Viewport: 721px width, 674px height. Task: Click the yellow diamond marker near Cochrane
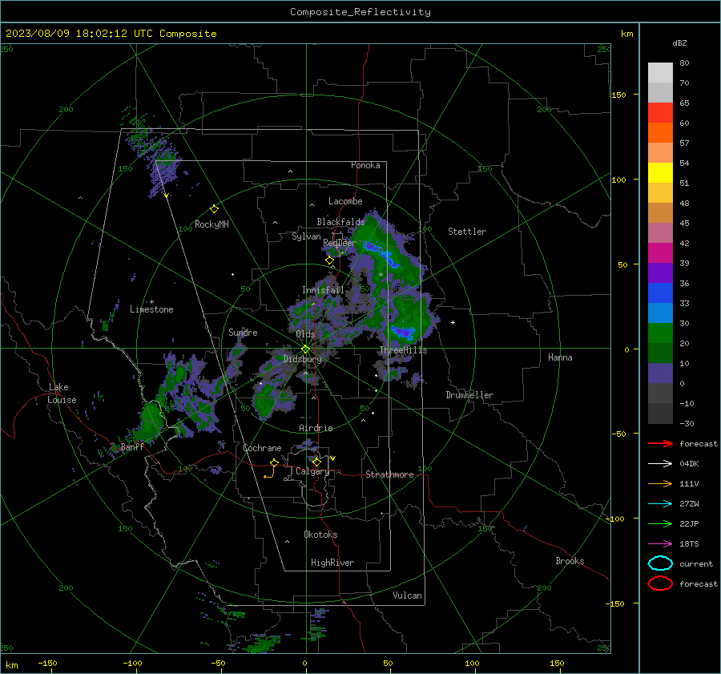pyautogui.click(x=275, y=462)
